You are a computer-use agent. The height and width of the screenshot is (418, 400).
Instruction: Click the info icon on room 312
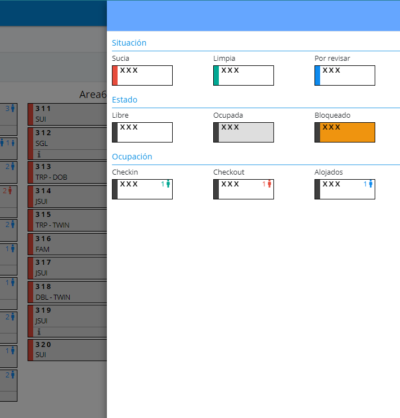39,154
